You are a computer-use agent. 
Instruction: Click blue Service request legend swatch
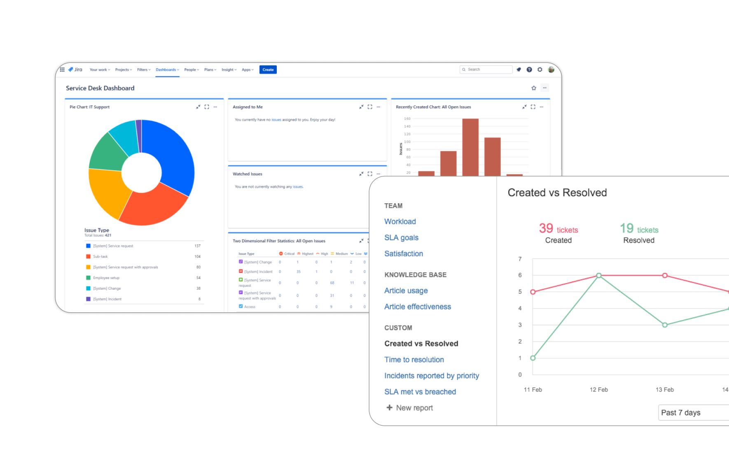pyautogui.click(x=88, y=246)
